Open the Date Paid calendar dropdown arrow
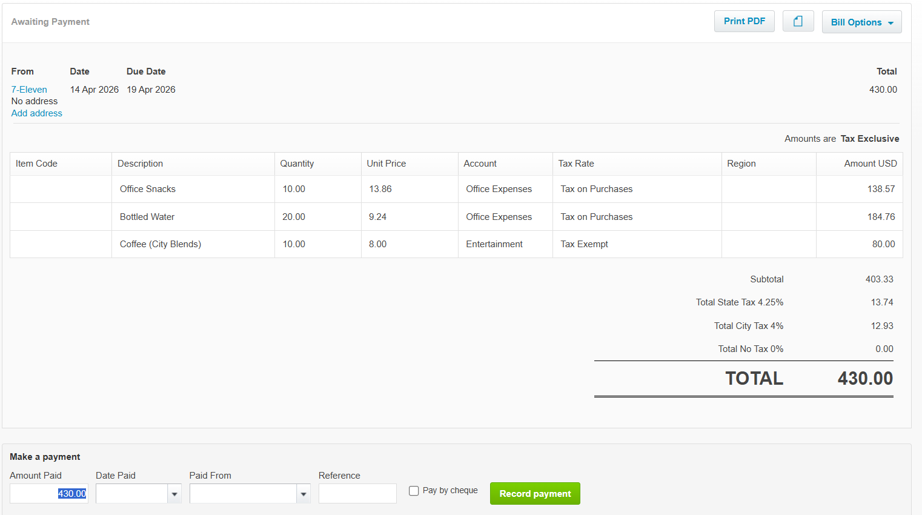The height and width of the screenshot is (515, 922). (x=174, y=494)
